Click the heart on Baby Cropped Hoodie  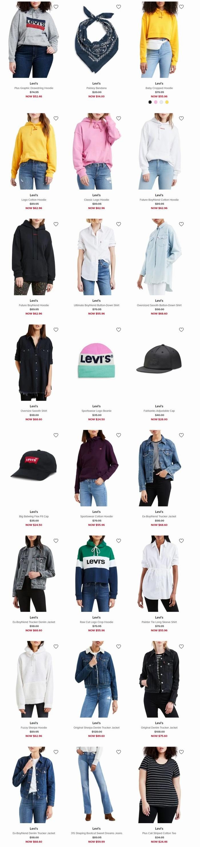(181, 7)
